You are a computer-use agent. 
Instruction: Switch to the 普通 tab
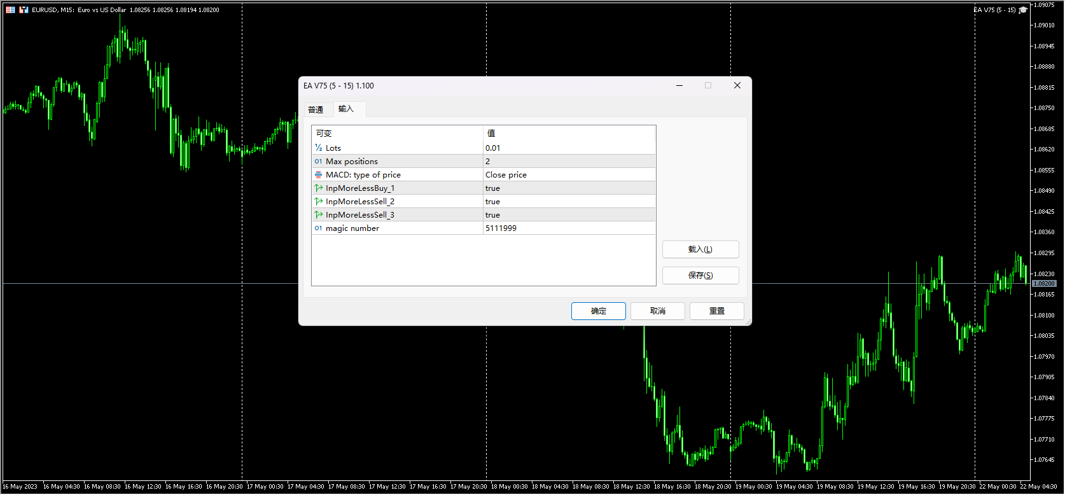coord(316,109)
